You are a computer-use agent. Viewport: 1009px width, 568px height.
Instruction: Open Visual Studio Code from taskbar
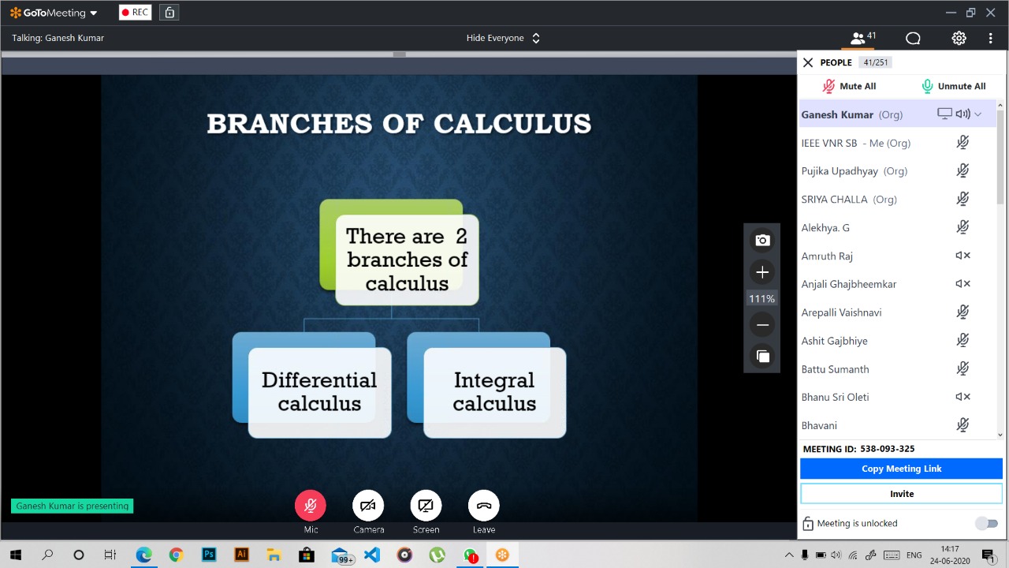tap(371, 555)
